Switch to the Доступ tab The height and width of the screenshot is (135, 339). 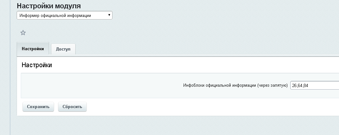click(63, 49)
